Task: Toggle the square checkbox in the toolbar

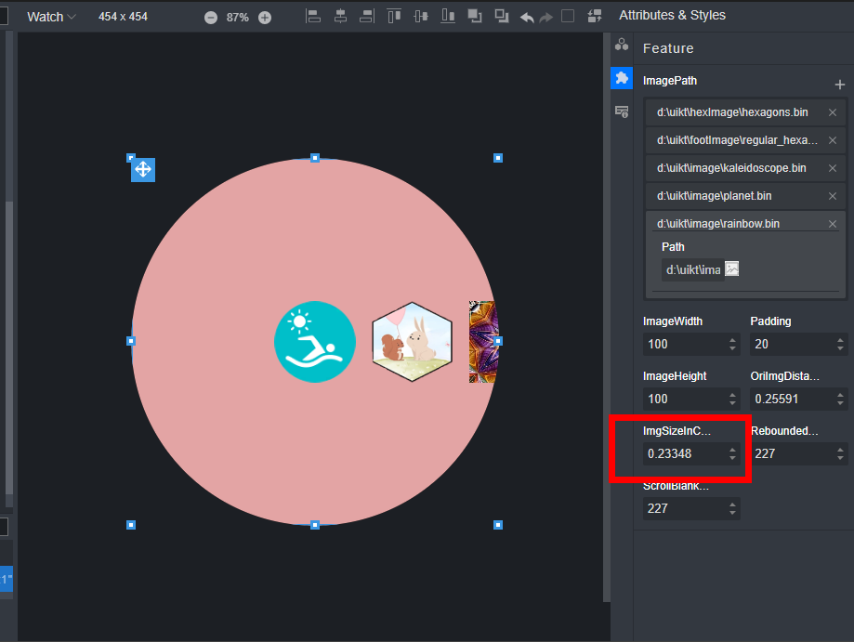Action: tap(568, 17)
